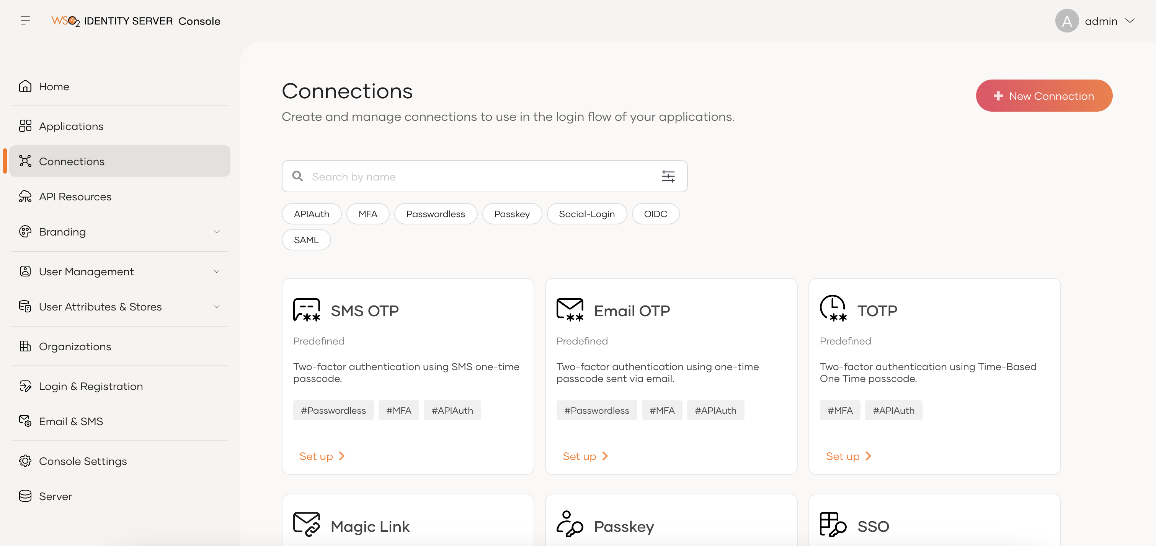Click the Console Settings gear icon

[25, 461]
